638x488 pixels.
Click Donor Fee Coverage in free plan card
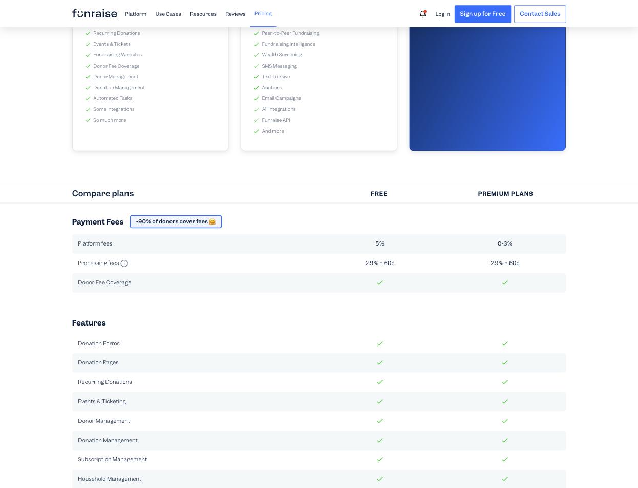116,66
